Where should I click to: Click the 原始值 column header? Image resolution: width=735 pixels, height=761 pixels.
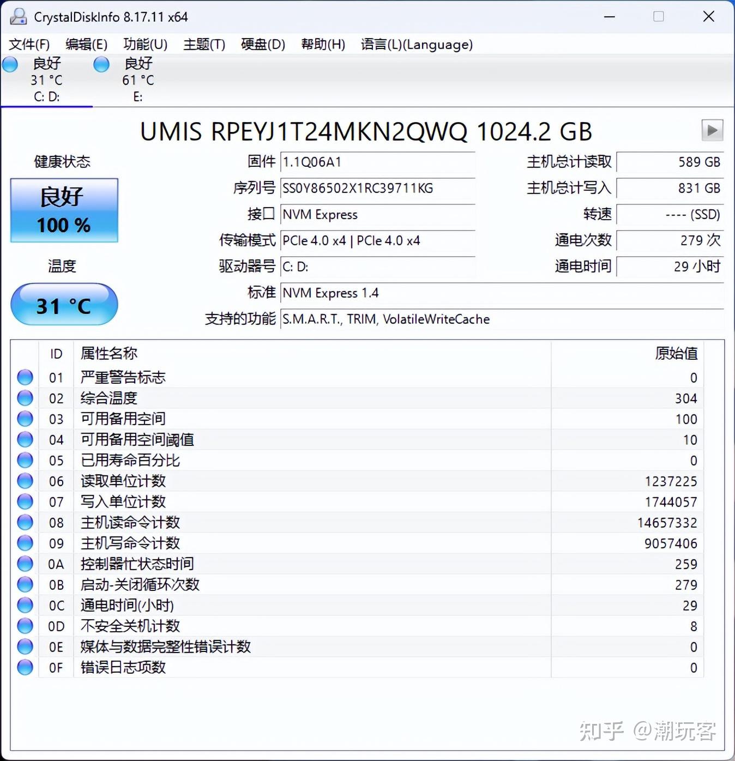pos(628,353)
